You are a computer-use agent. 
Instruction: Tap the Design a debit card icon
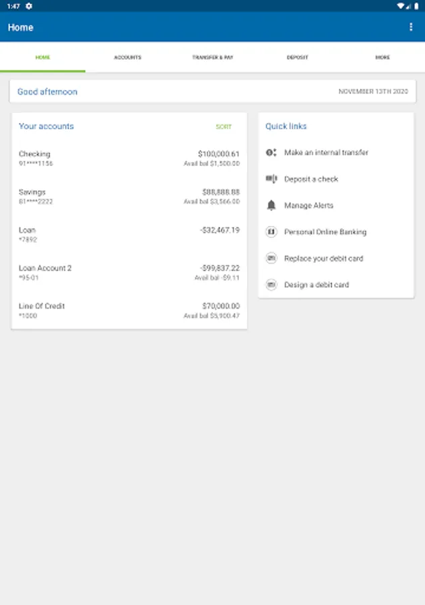pyautogui.click(x=271, y=285)
